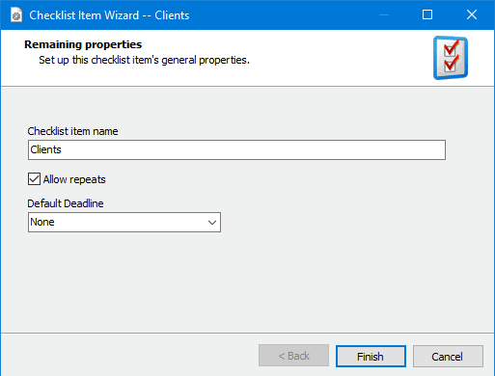Toggle the Allow repeats checkbox
Viewport: 495px width, 376px height.
tap(34, 179)
